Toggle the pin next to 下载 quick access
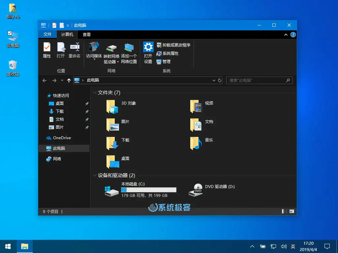Image resolution: width=338 pixels, height=253 pixels. coord(86,111)
